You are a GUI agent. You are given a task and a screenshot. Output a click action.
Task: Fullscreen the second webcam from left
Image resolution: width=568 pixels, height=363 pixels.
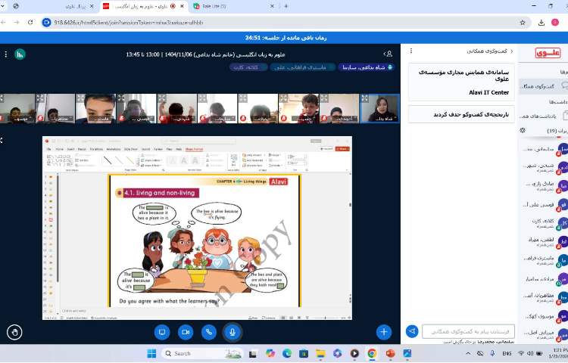[x=40, y=98]
